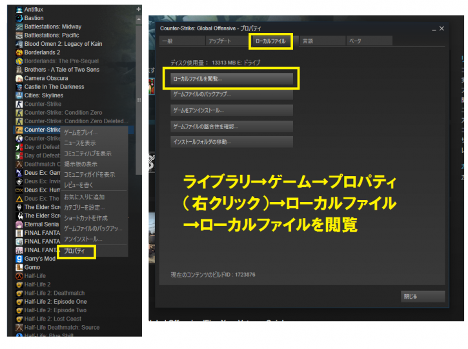The image size is (468, 349).
Task: Click ゲームファイルのバックアップ button in properties
Action: [232, 94]
